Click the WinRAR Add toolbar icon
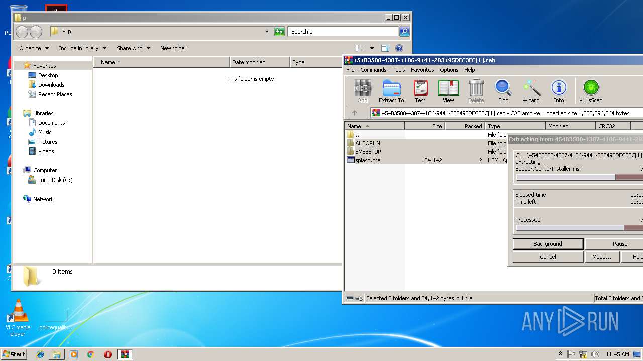The image size is (643, 361). [362, 91]
